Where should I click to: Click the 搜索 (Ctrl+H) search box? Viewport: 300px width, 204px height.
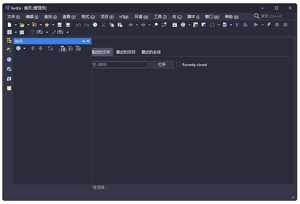(x=274, y=16)
